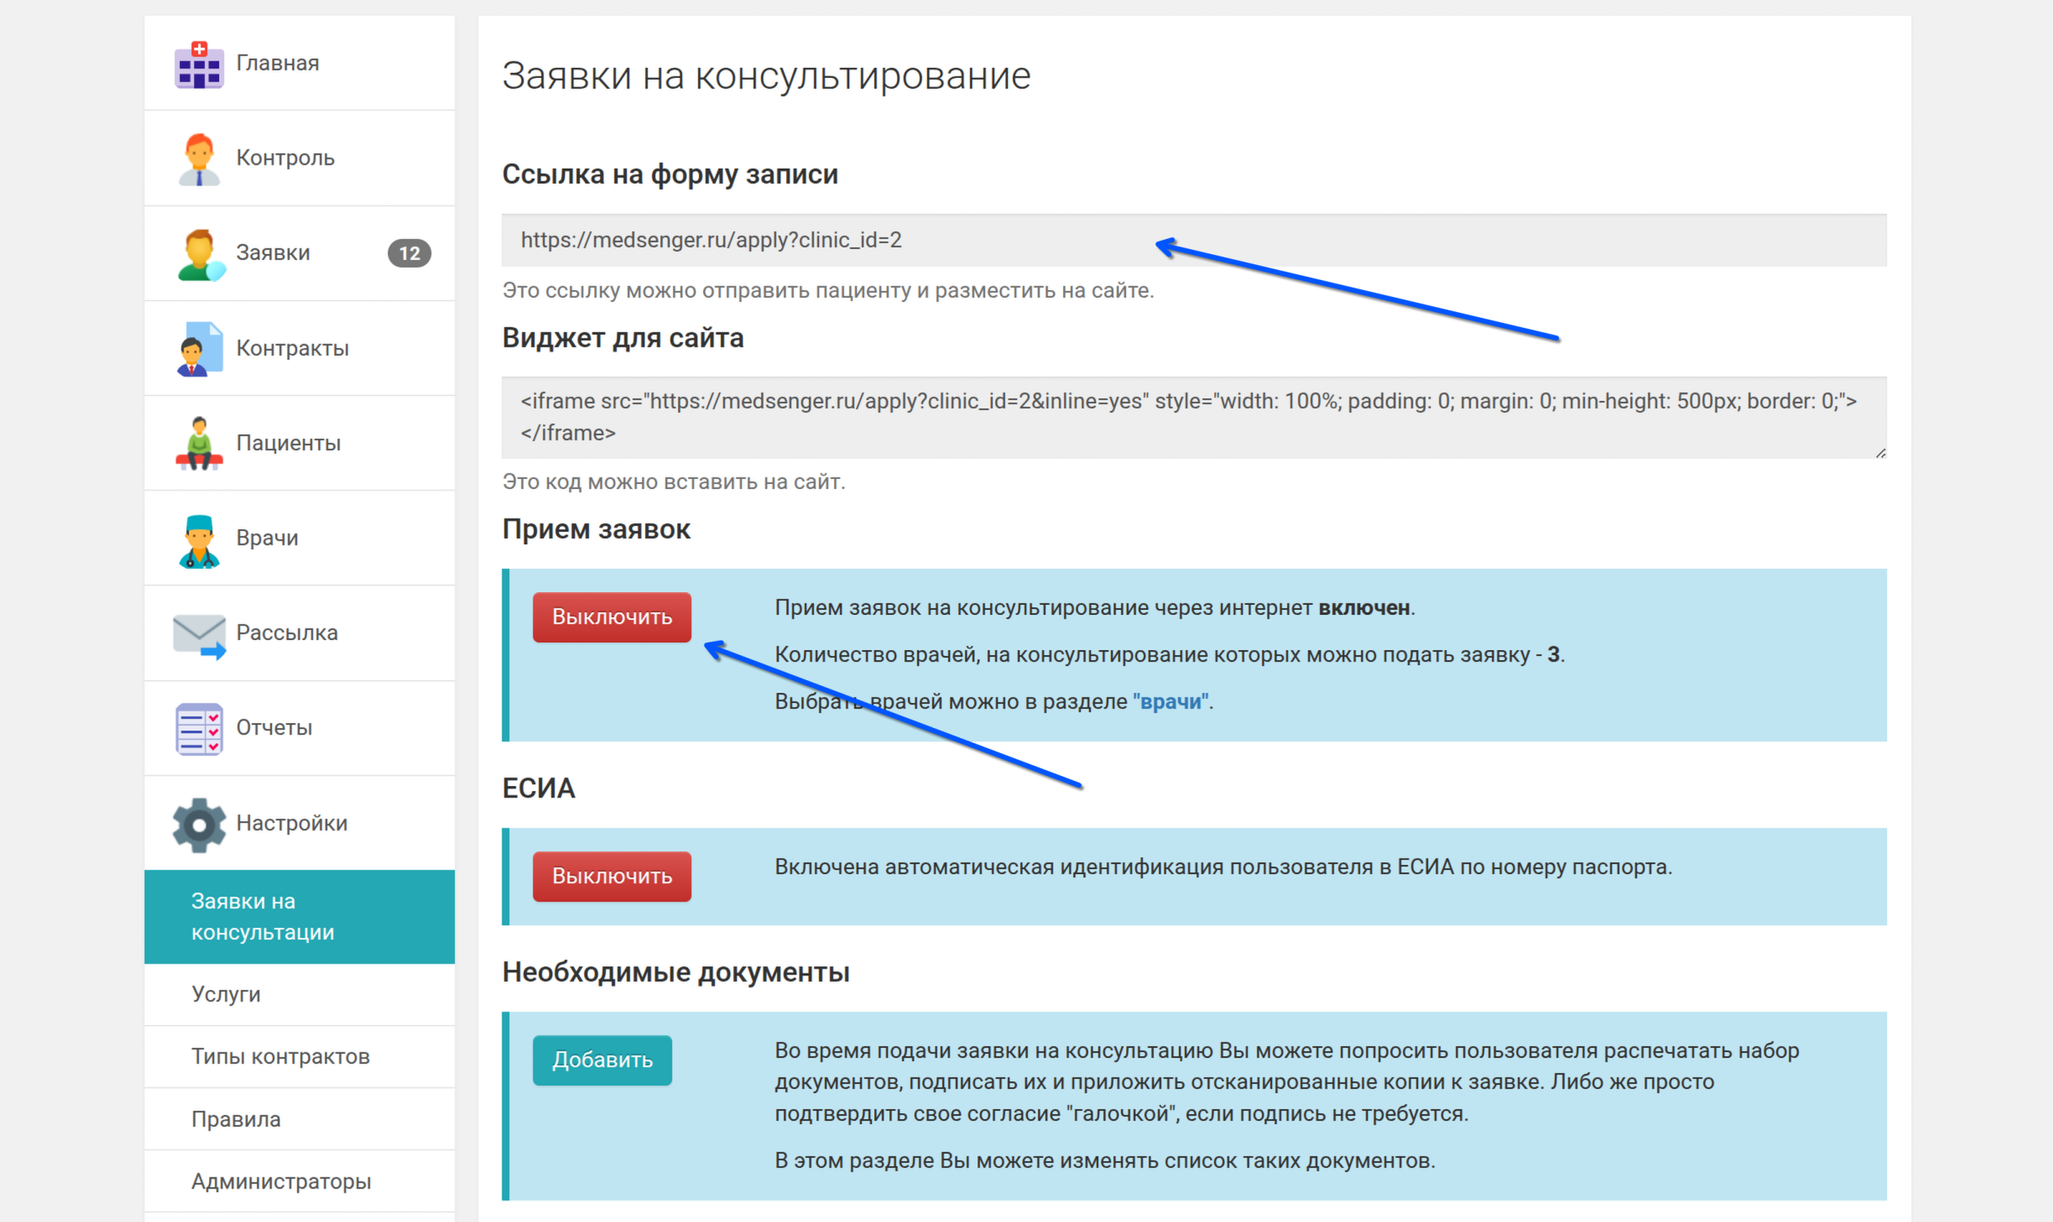Open the Услуги submenu item
The image size is (2053, 1222).
226,994
